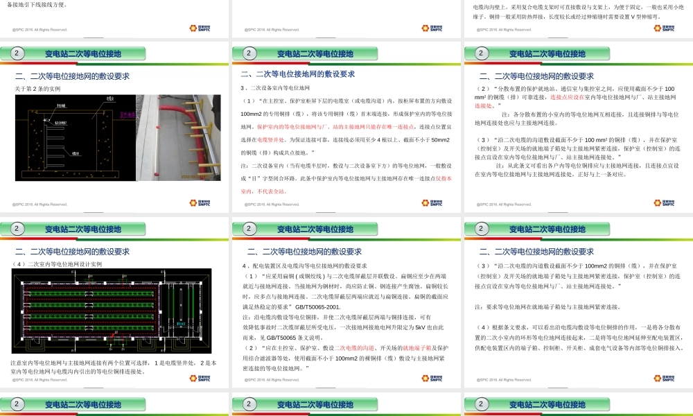The width and height of the screenshot is (693, 416).
Task: Click header 变电站二次等电位接地 on the 3、二次设备室内 slide
Action: (x=315, y=54)
